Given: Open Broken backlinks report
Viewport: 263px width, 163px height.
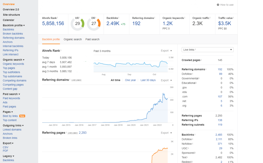Looking at the screenshot, I should click(x=13, y=34).
